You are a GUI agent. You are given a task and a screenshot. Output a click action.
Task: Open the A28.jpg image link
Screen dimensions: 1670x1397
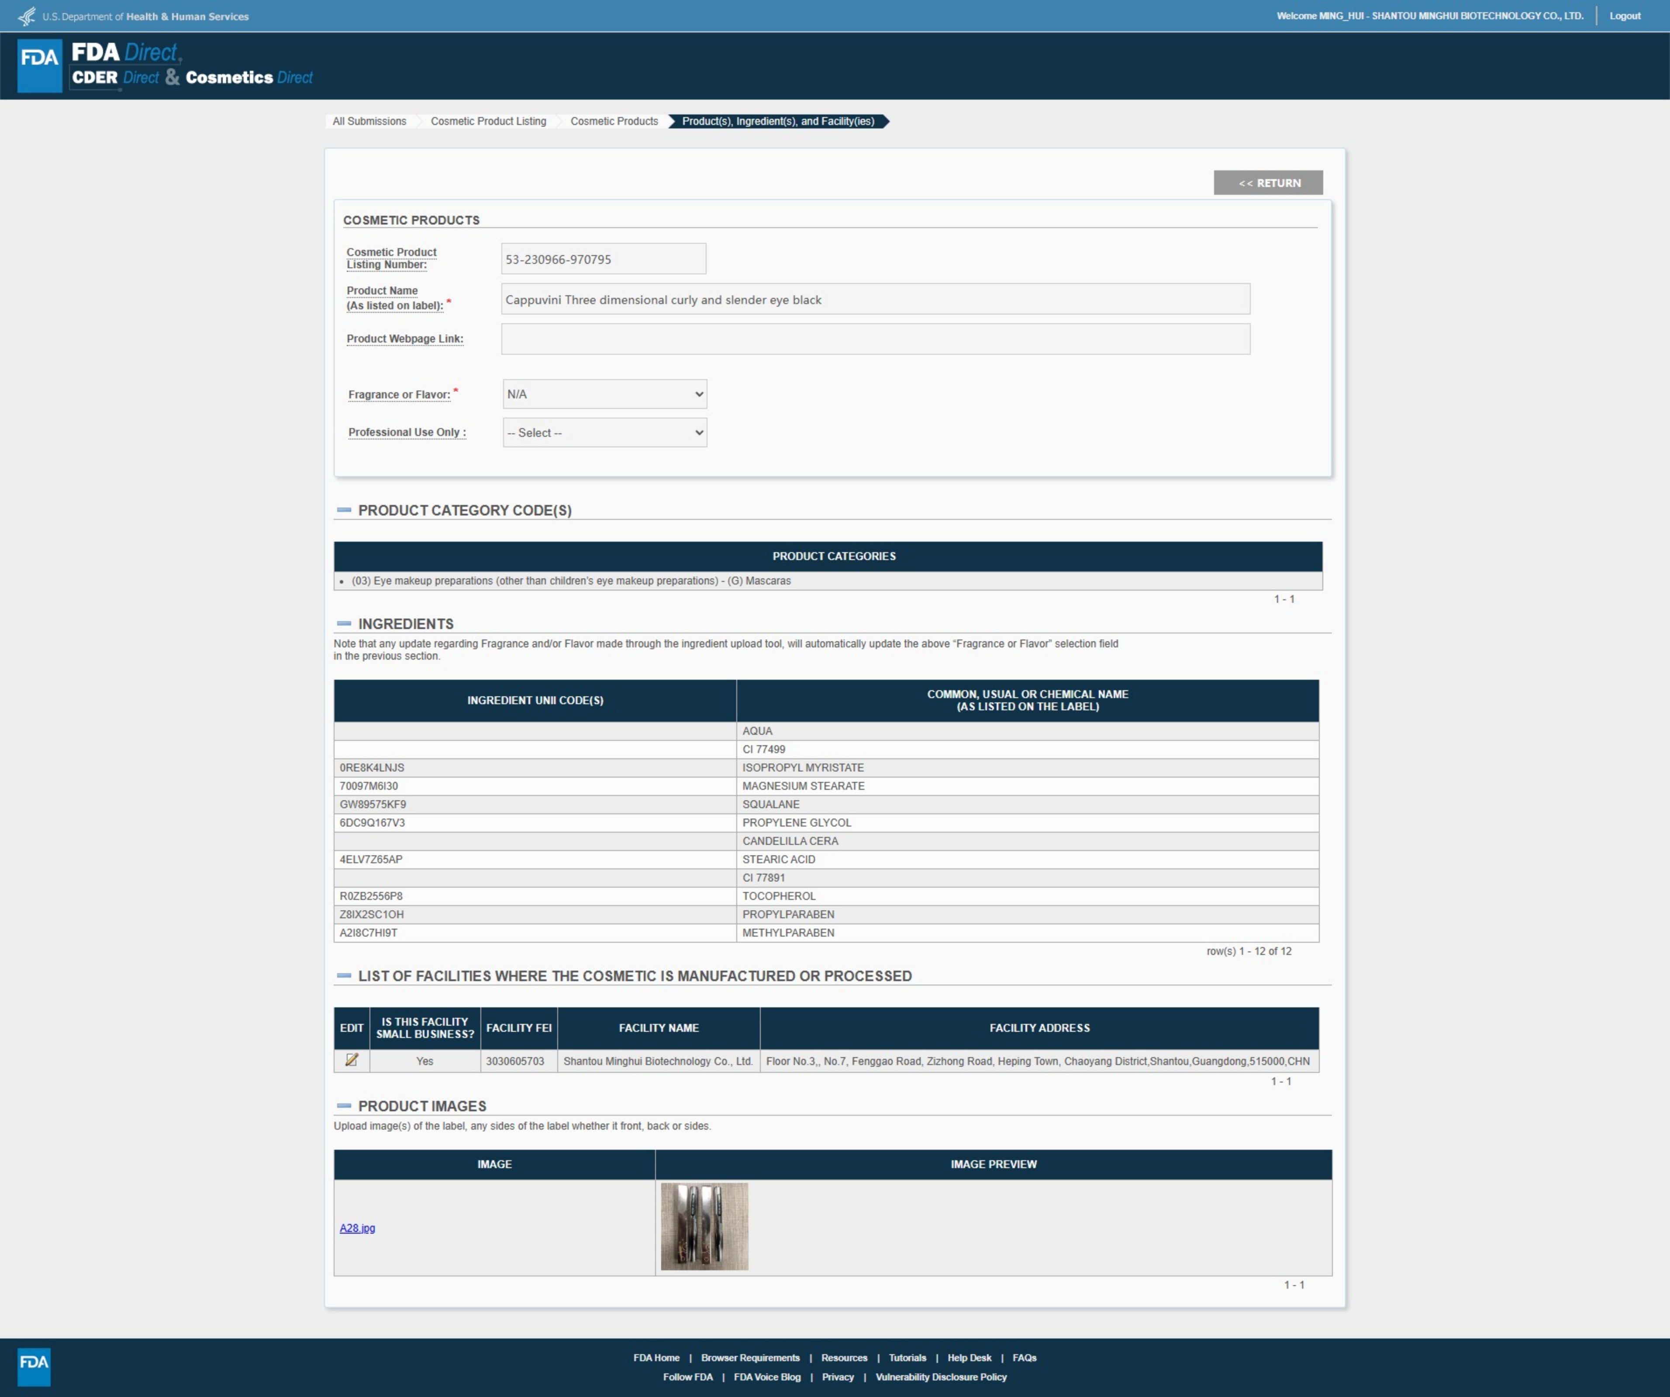357,1228
